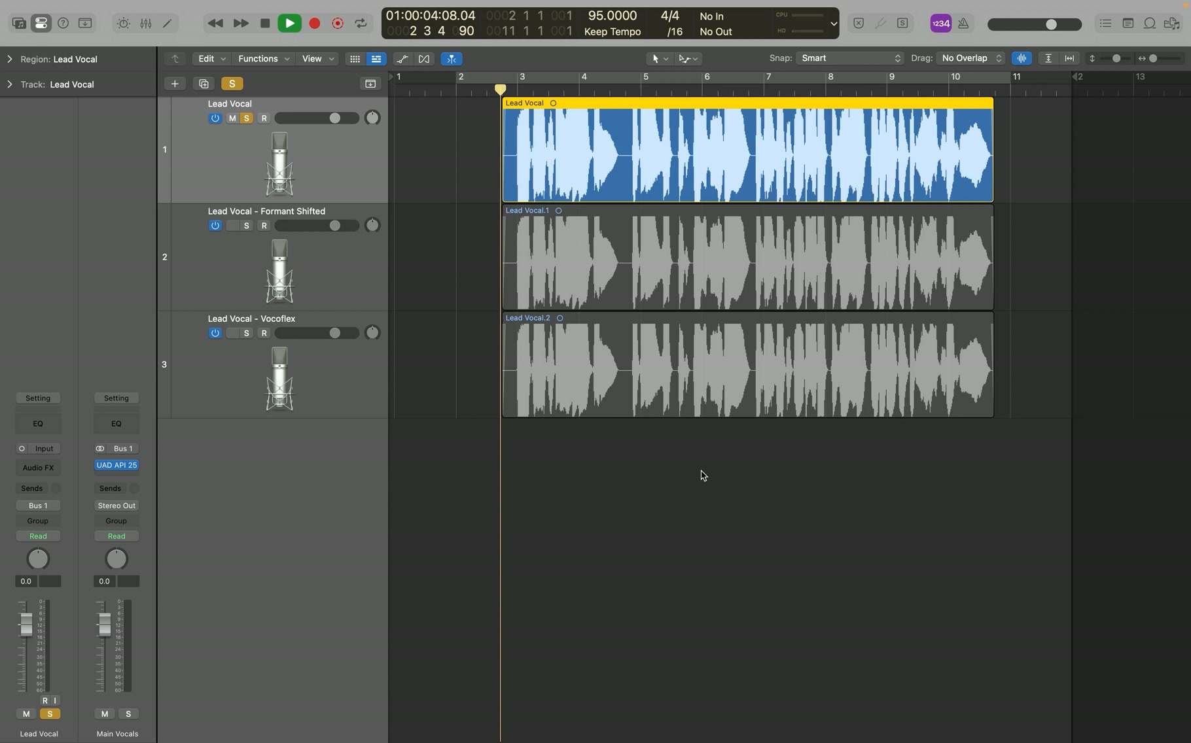The height and width of the screenshot is (743, 1191).
Task: Click the Audio FX slot button
Action: click(x=38, y=468)
